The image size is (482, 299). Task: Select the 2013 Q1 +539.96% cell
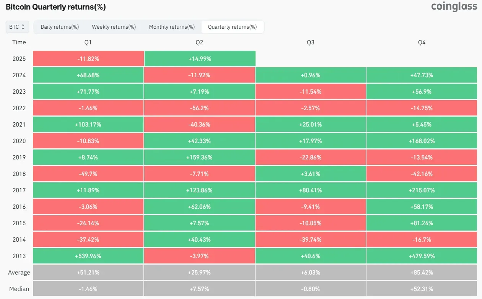coord(88,256)
